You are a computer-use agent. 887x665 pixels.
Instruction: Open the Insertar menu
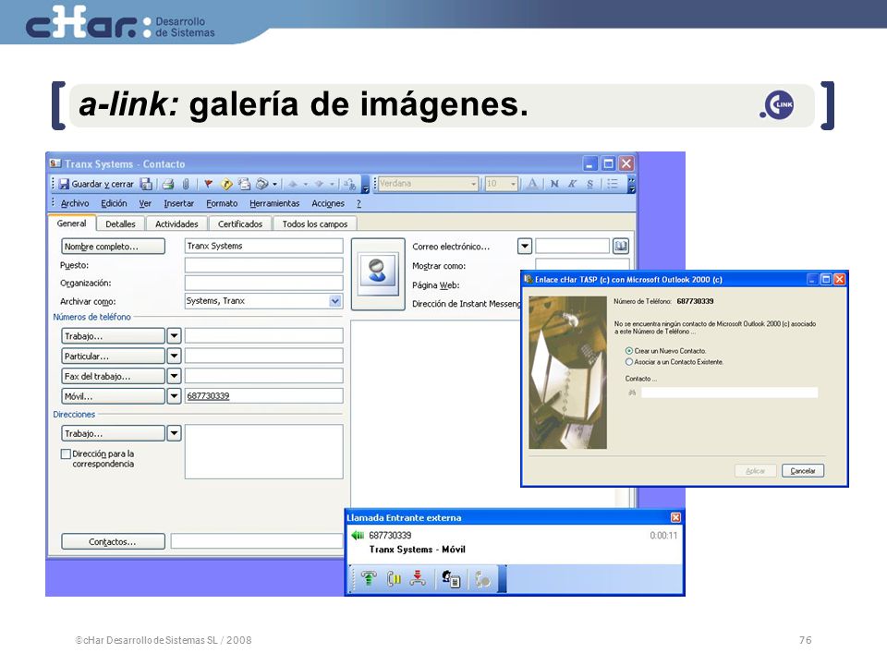tap(178, 203)
